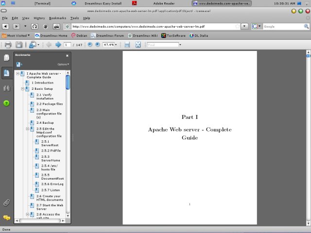This screenshot has width=311, height=233.
Task: Close the Bookmarks panel with X
Action: [67, 56]
